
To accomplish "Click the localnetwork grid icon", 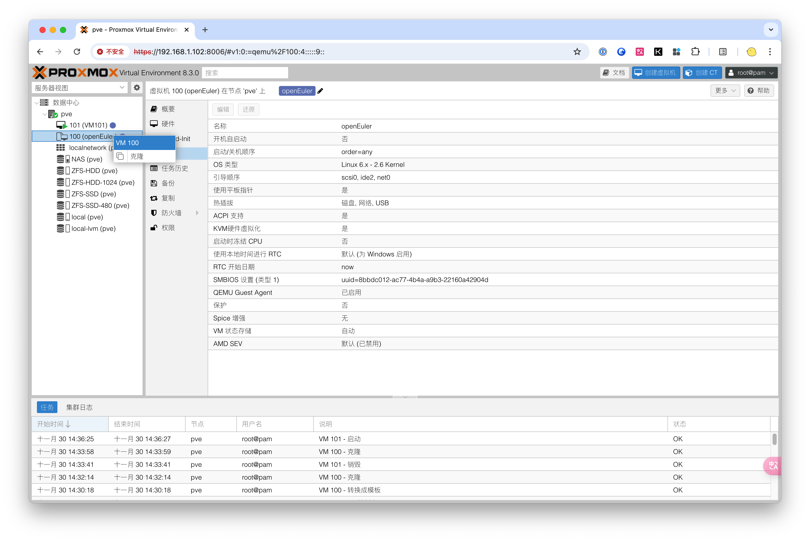I will [x=60, y=148].
